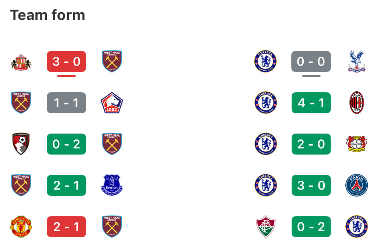Open the grey 1 - 1 draw result
377x252 pixels.
tap(66, 103)
